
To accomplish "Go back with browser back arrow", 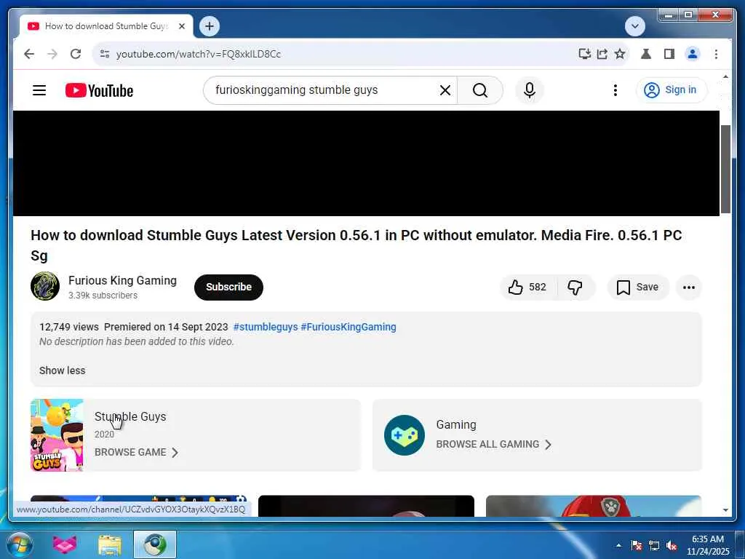I will (29, 54).
